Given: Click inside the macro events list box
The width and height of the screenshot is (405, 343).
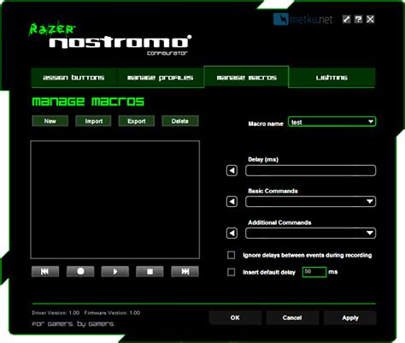Looking at the screenshot, I should [115, 199].
